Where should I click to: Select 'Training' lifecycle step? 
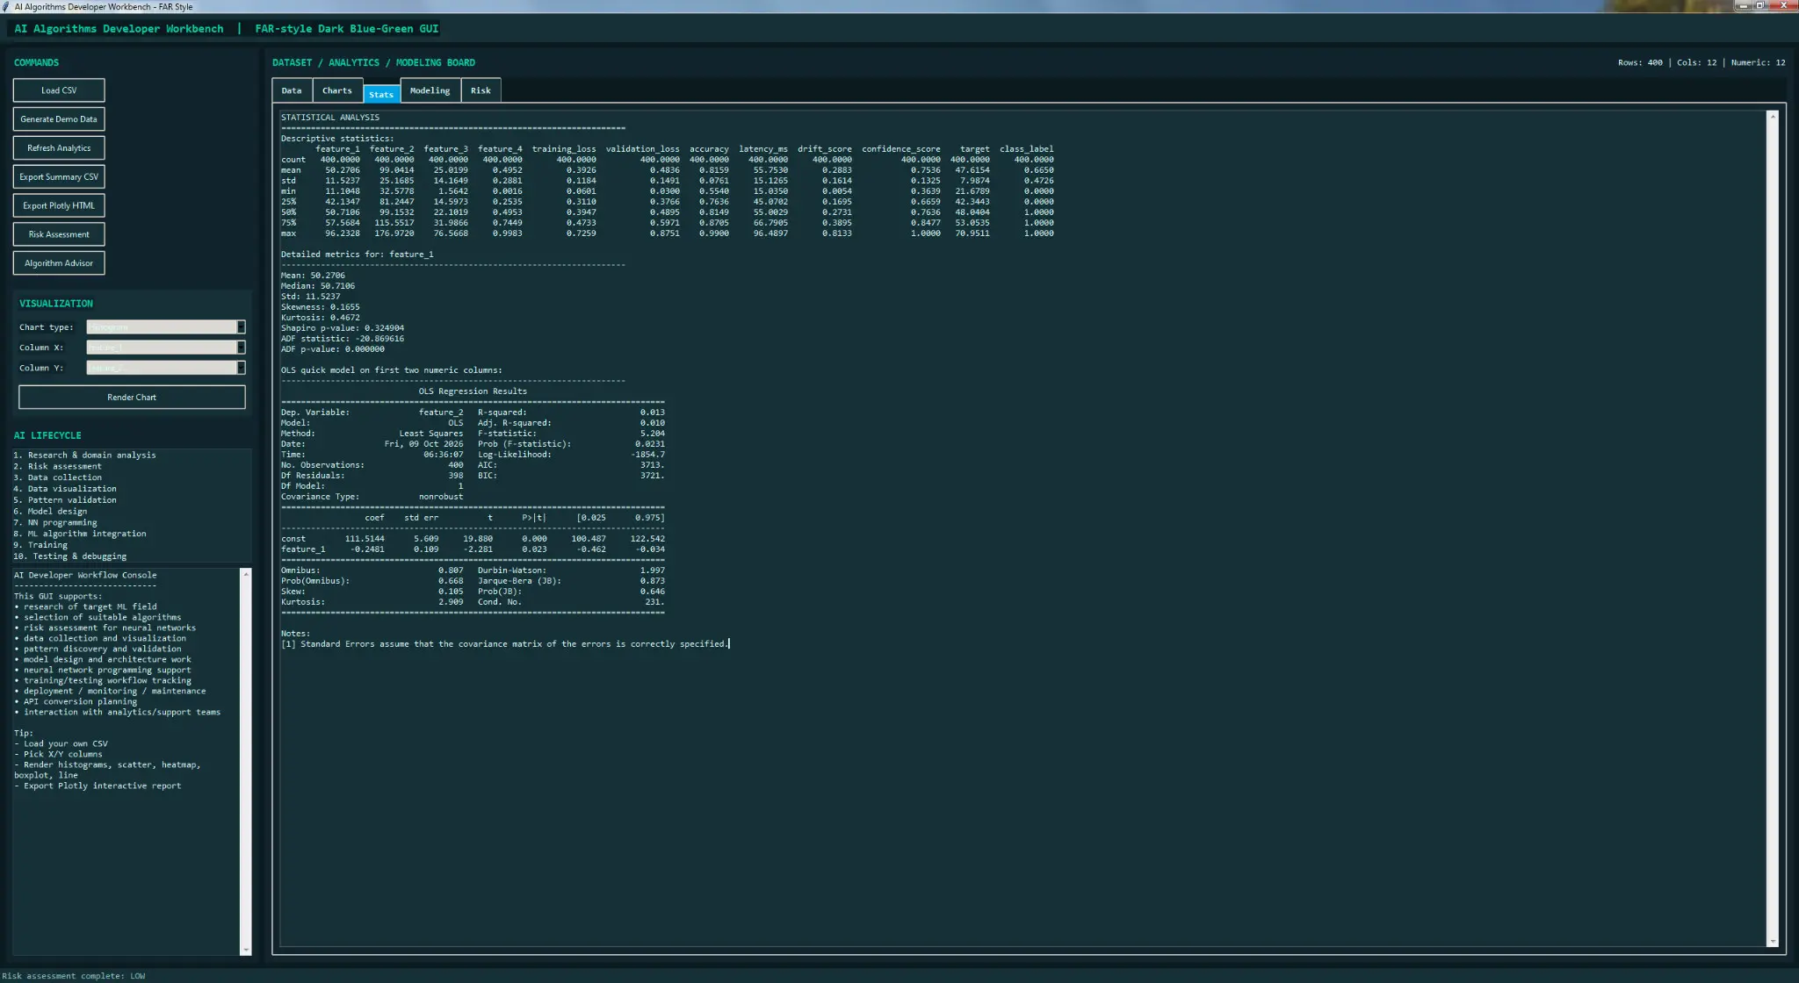click(x=132, y=545)
